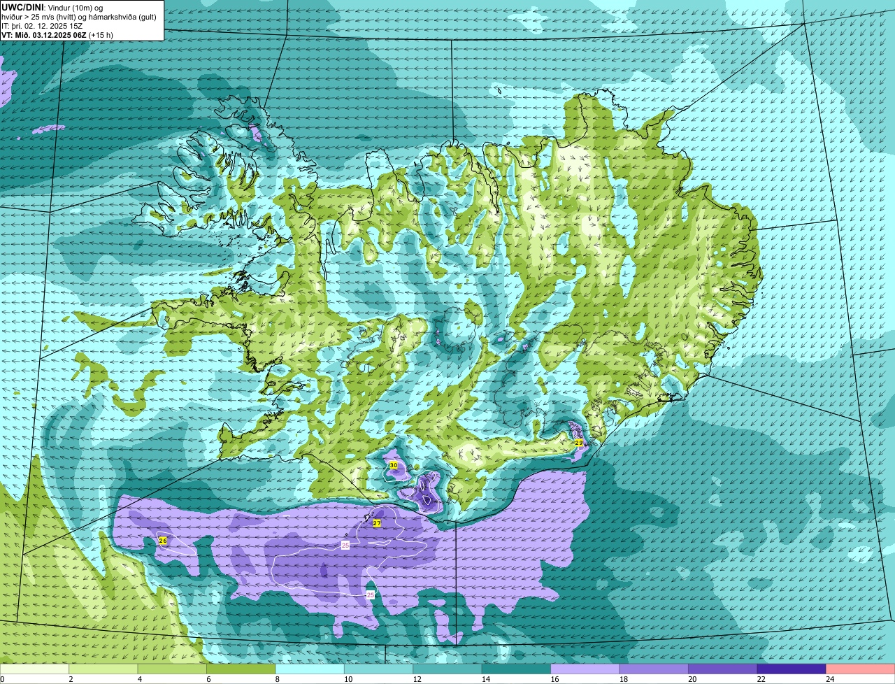Pick the 18–20 m/s purple color bar segment
The image size is (895, 684).
pyautogui.click(x=654, y=669)
